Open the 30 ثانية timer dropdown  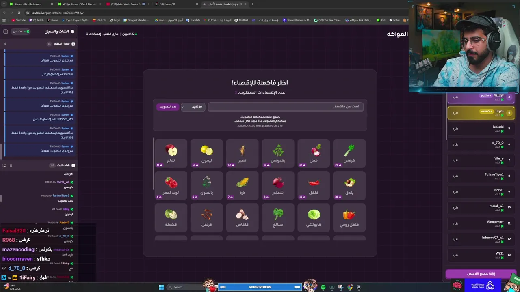193,107
